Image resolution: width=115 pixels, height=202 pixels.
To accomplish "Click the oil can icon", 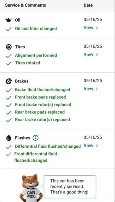I will point(9,20).
